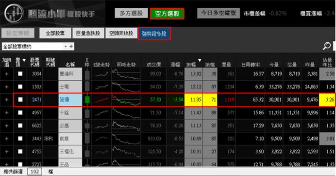Open the 即時走勢 mini chart for 1503 士電
Image resolution: width=336 pixels, height=176 pixels.
pos(126,87)
